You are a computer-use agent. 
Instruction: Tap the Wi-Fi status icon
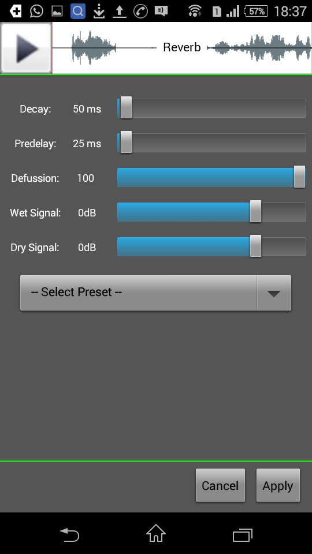pos(195,11)
